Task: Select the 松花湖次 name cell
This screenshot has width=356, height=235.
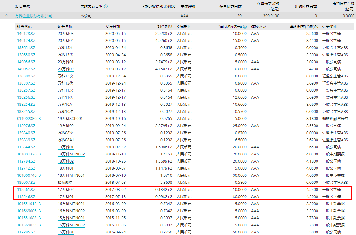Action: tap(65, 183)
